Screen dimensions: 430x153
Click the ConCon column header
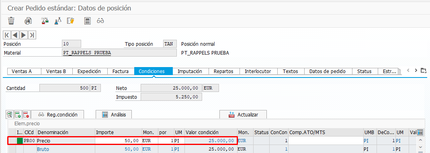(279, 133)
